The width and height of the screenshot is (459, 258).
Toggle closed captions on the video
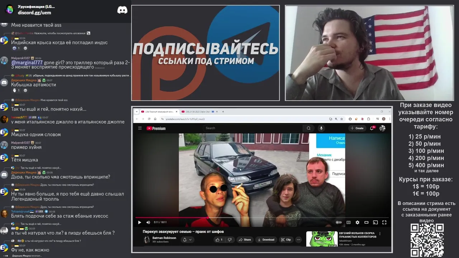tap(348, 222)
